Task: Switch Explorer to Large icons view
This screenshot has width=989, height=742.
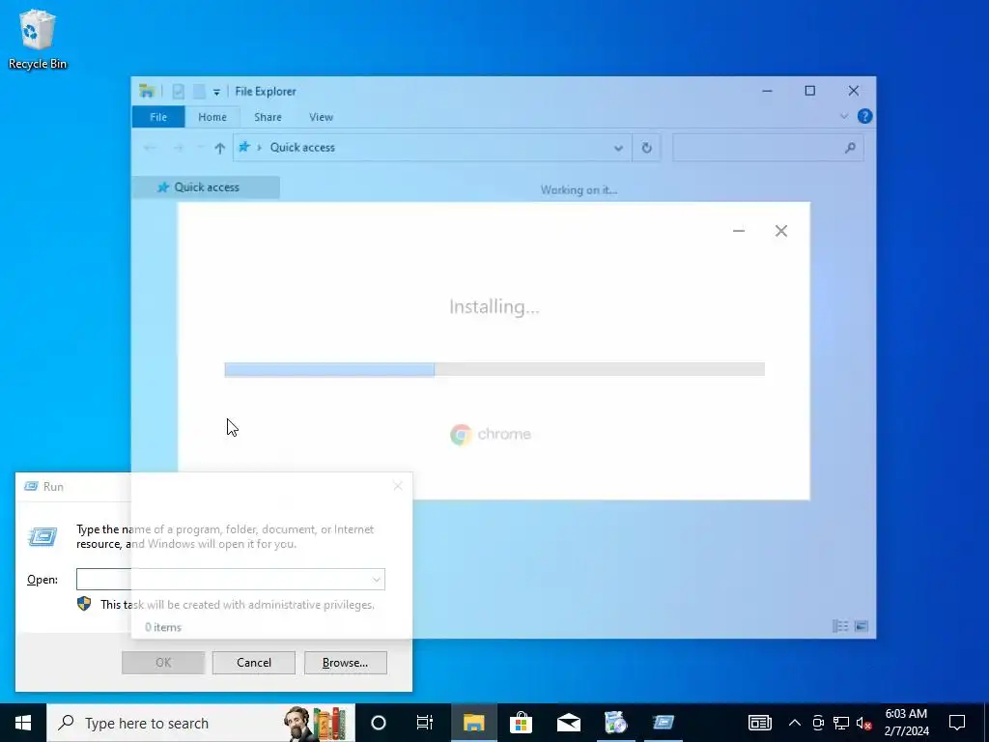Action: (x=861, y=626)
